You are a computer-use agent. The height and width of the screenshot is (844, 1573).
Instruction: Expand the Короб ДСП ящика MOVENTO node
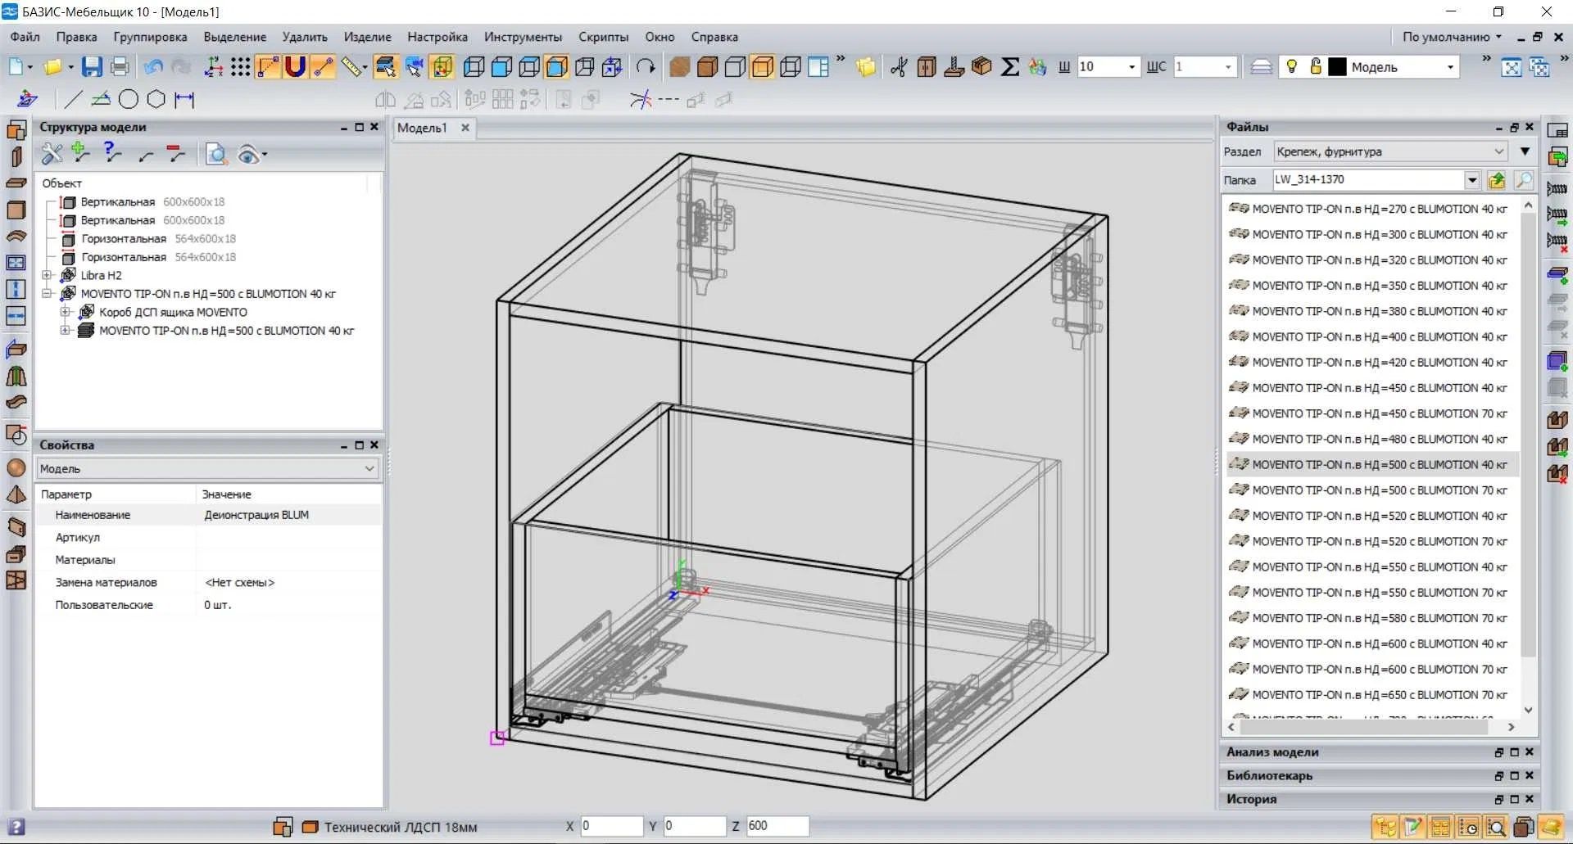pyautogui.click(x=66, y=312)
